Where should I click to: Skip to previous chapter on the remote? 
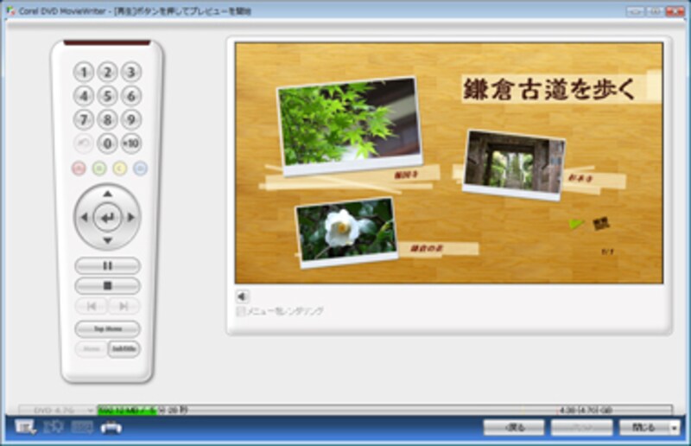[92, 306]
